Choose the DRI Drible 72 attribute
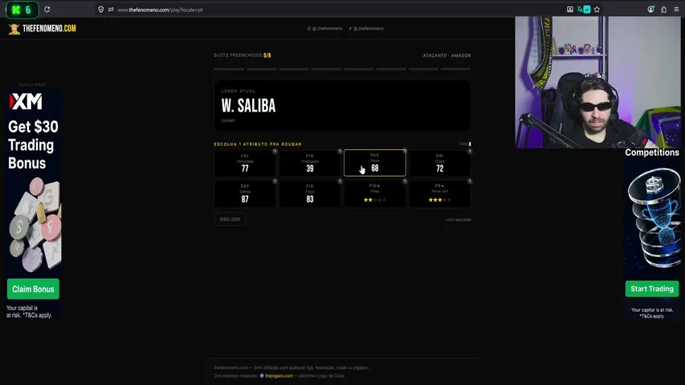The height and width of the screenshot is (385, 685). point(440,164)
